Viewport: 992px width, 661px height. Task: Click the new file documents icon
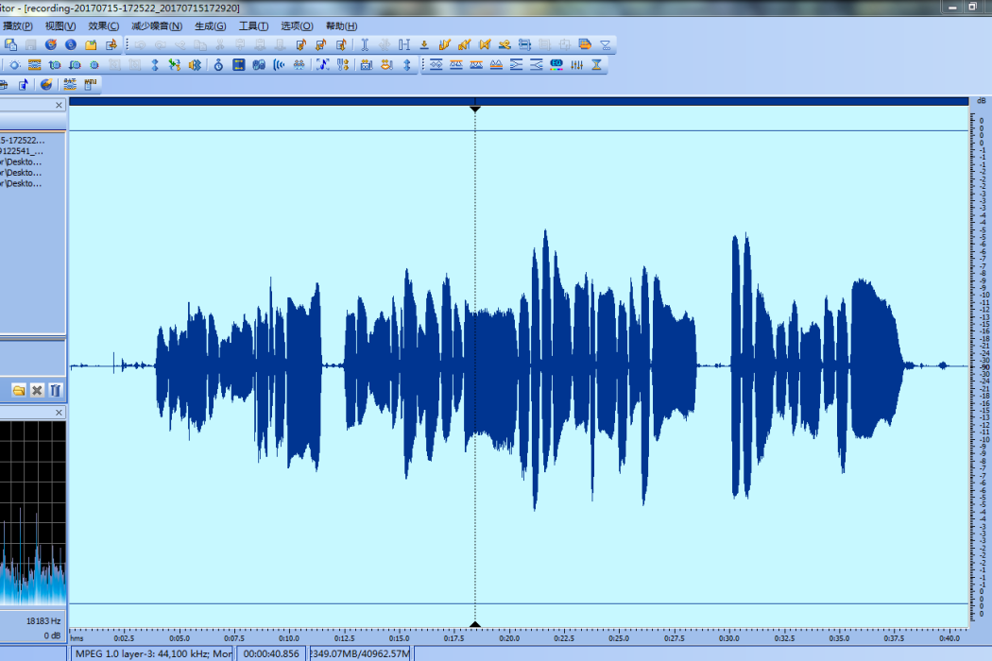click(x=10, y=44)
